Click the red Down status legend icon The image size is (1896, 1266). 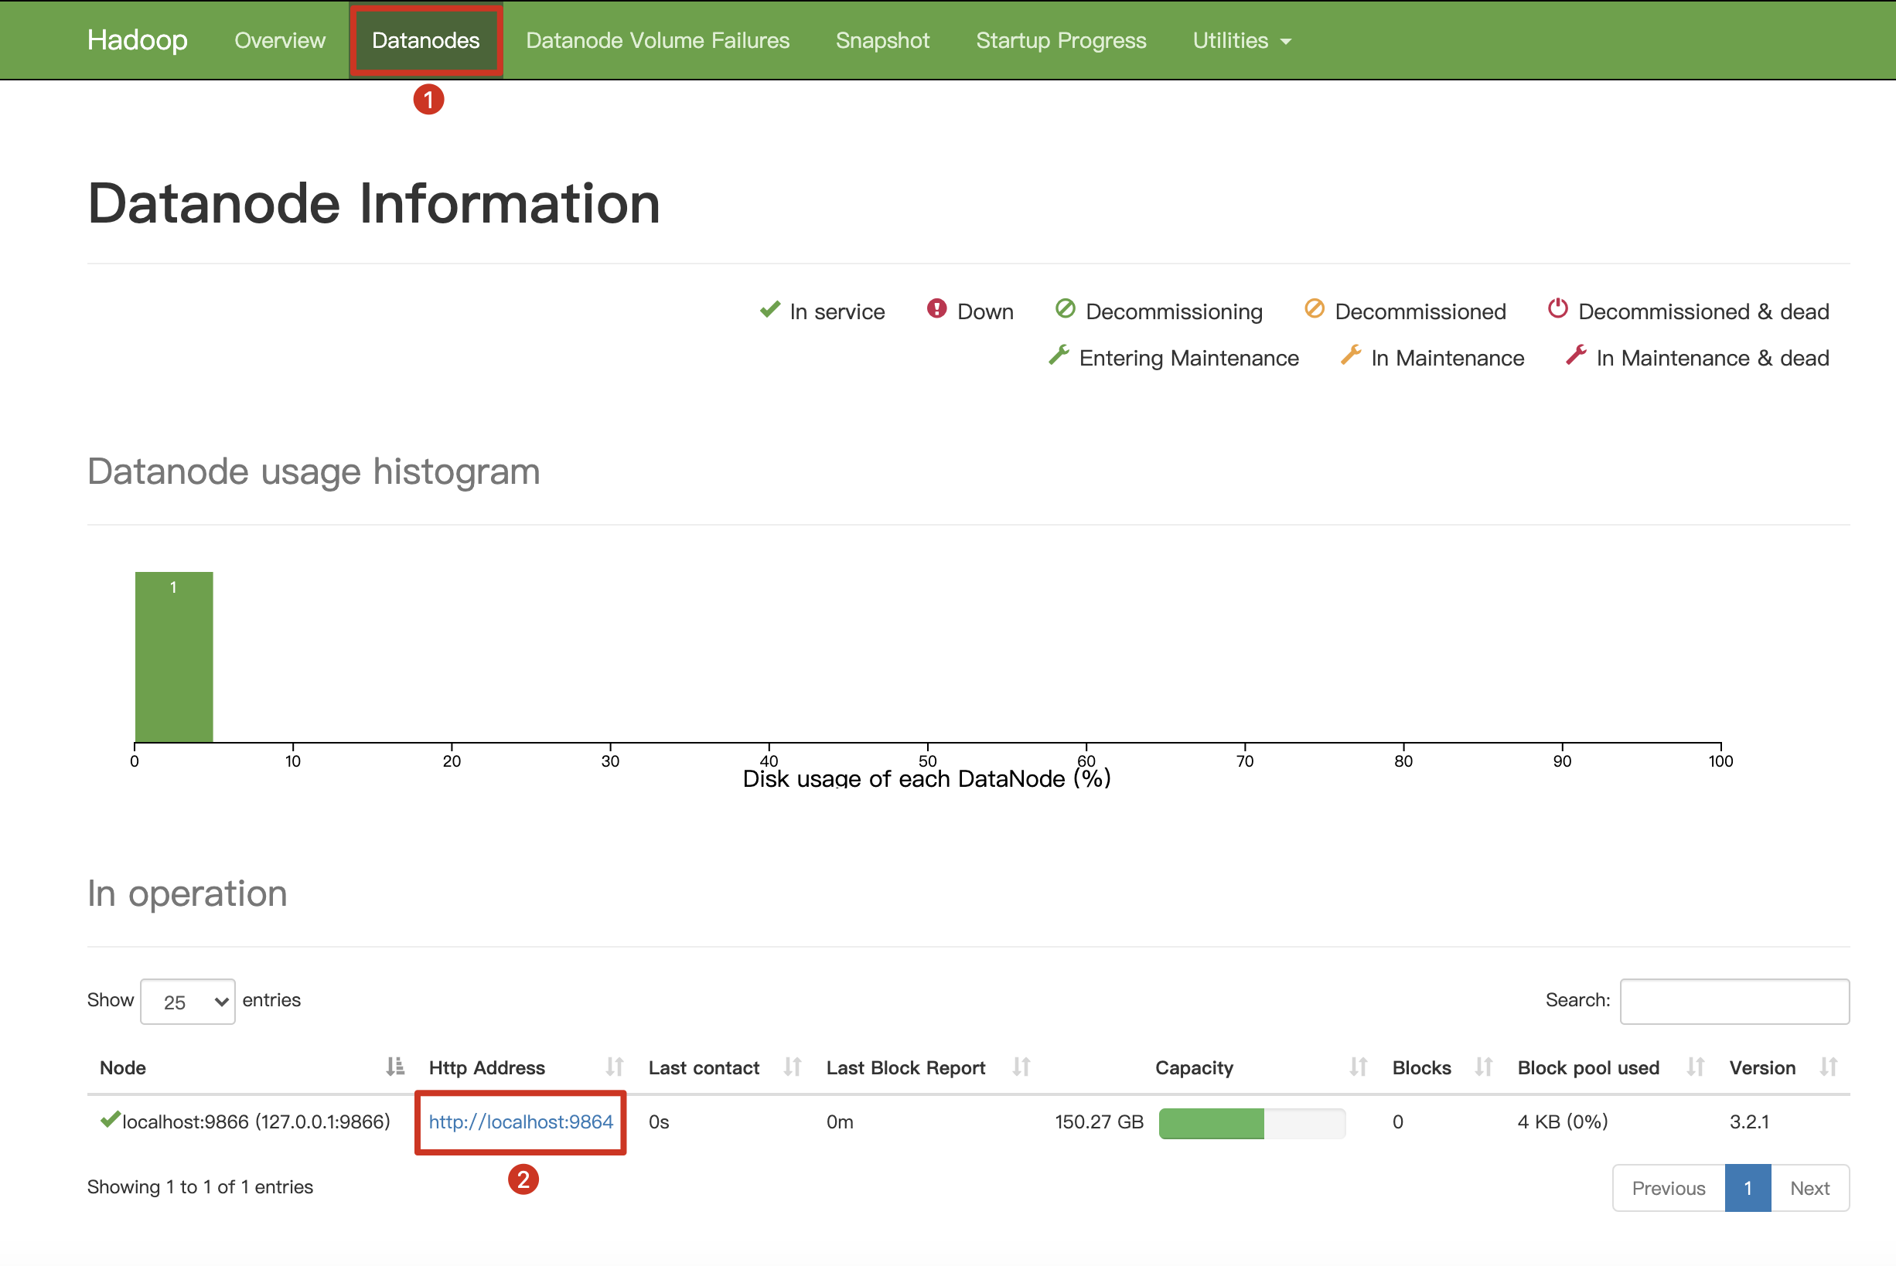click(x=936, y=309)
